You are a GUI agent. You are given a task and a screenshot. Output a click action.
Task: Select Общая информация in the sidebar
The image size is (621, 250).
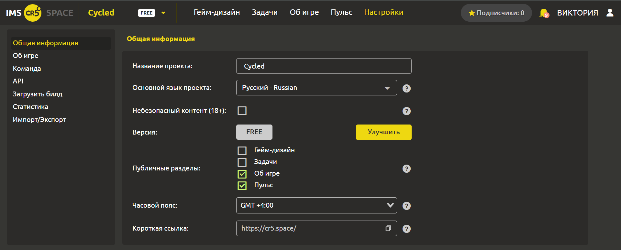(x=61, y=43)
